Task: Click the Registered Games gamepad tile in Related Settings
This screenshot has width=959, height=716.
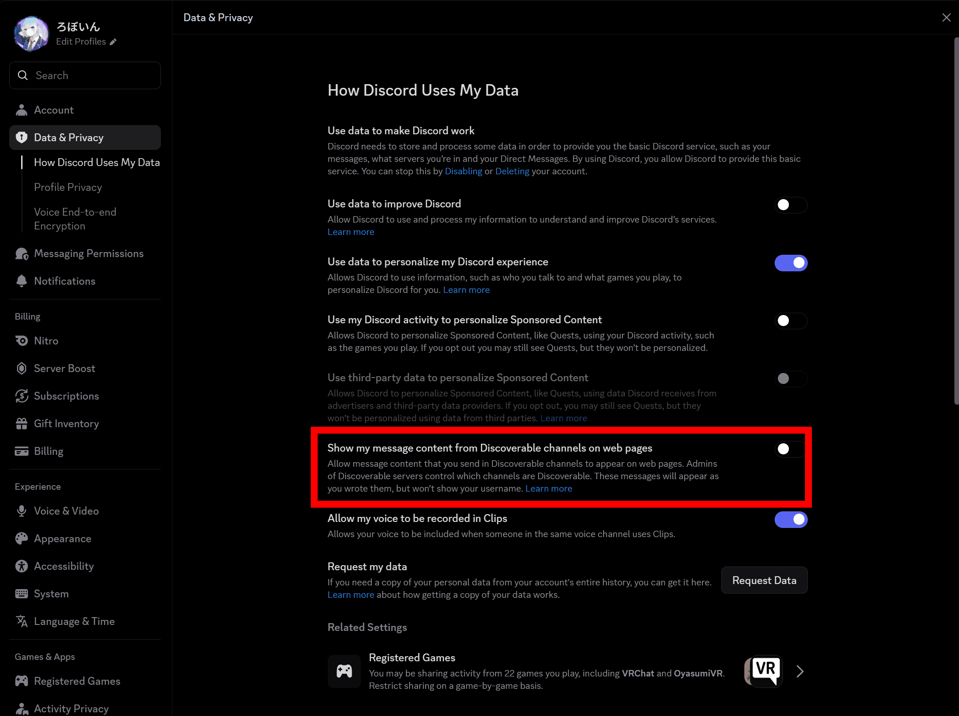Action: point(344,671)
